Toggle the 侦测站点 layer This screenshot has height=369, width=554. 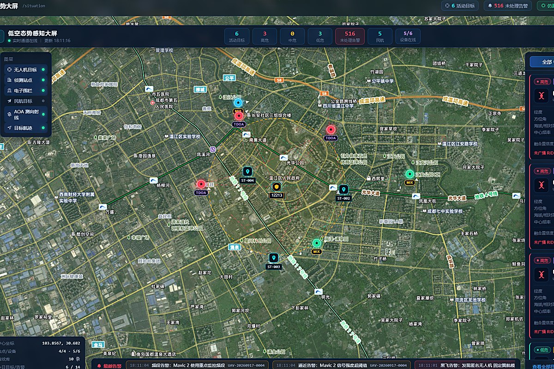pyautogui.click(x=26, y=80)
